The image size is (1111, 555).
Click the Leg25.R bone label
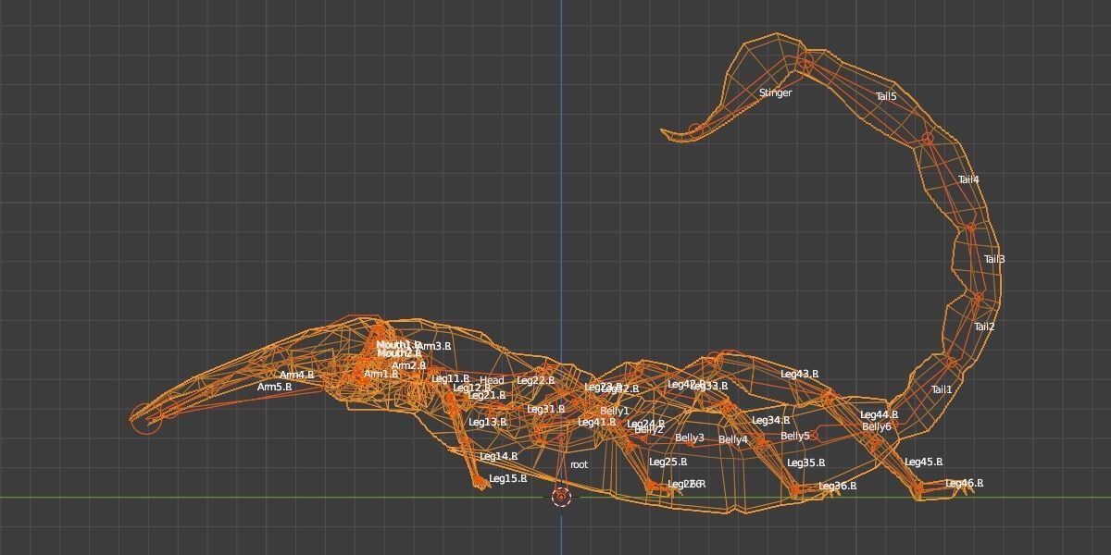668,462
